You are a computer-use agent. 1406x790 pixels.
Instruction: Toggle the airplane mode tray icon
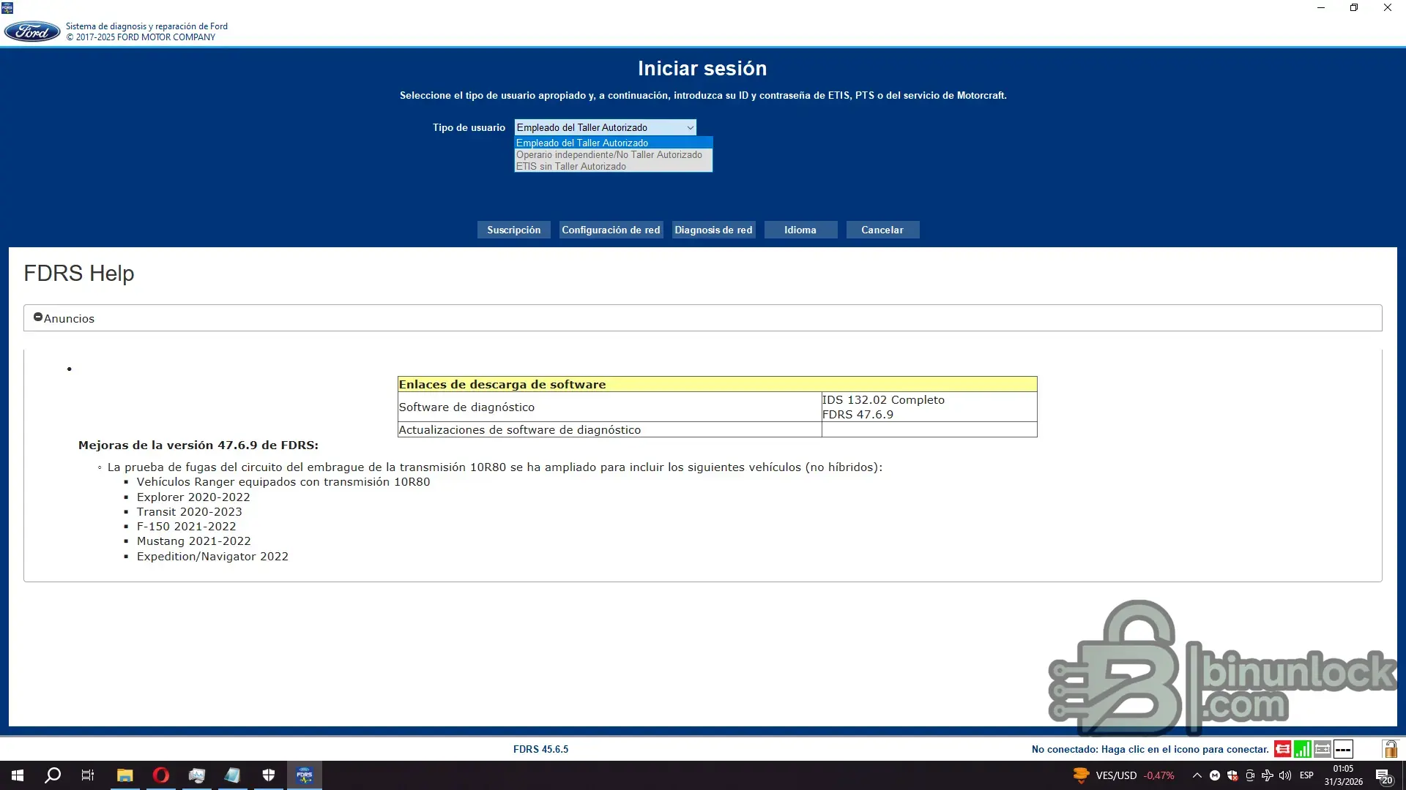[x=1268, y=775]
